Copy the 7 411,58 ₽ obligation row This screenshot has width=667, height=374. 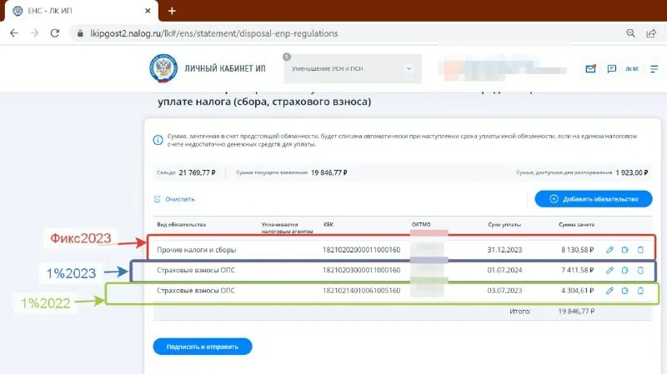coord(624,271)
